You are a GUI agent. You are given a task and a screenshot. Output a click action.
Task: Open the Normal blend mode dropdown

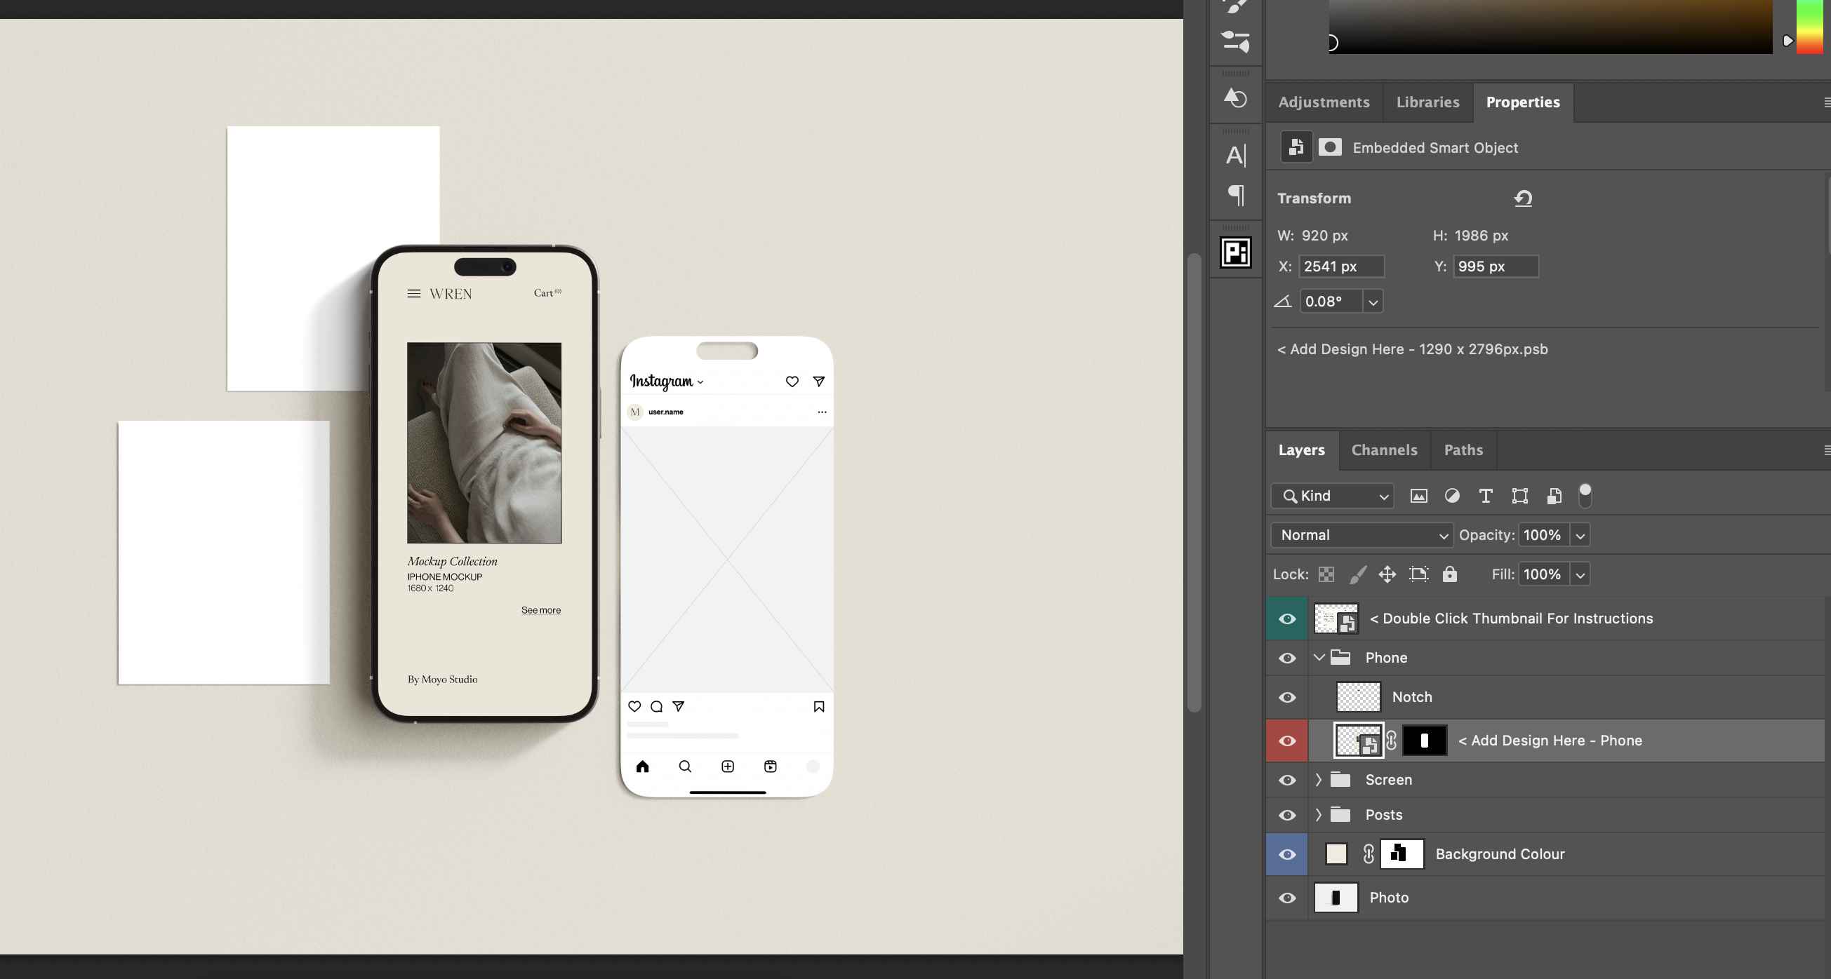pos(1361,535)
